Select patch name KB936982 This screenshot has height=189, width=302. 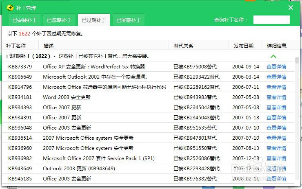point(20,158)
